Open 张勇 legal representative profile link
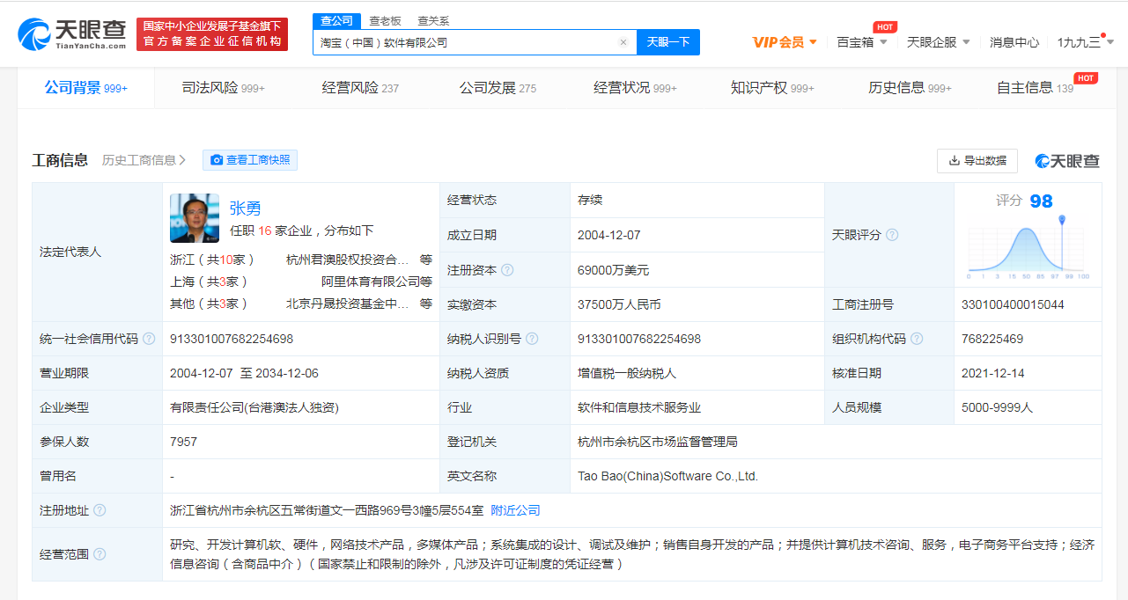The height and width of the screenshot is (600, 1128). coord(246,209)
